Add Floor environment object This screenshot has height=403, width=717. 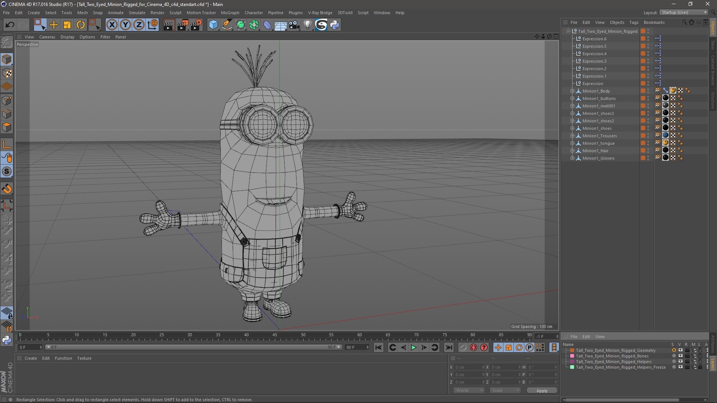[281, 25]
